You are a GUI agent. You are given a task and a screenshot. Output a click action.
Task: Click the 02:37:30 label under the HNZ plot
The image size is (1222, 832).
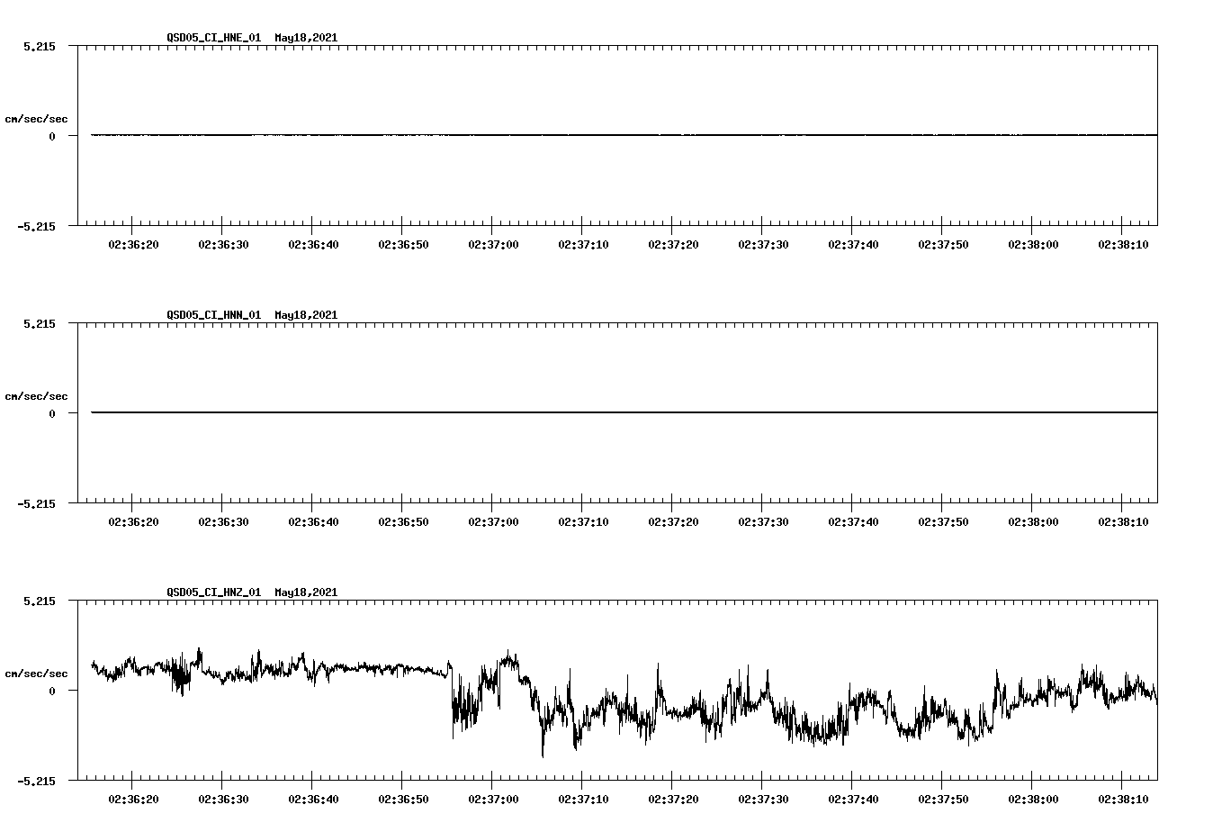click(x=763, y=797)
